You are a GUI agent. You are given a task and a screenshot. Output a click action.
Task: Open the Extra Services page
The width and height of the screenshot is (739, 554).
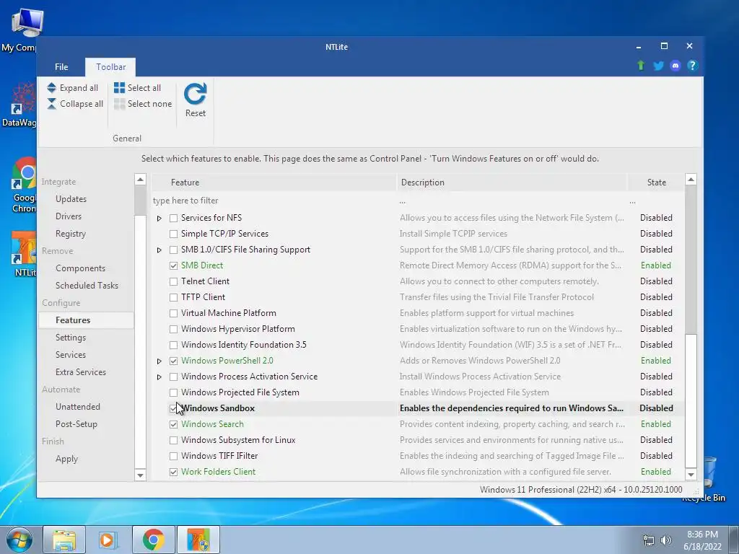81,372
